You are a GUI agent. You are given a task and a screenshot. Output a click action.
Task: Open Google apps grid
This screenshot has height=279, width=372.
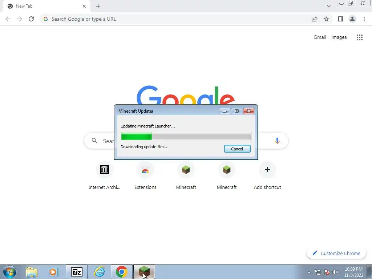coord(360,37)
